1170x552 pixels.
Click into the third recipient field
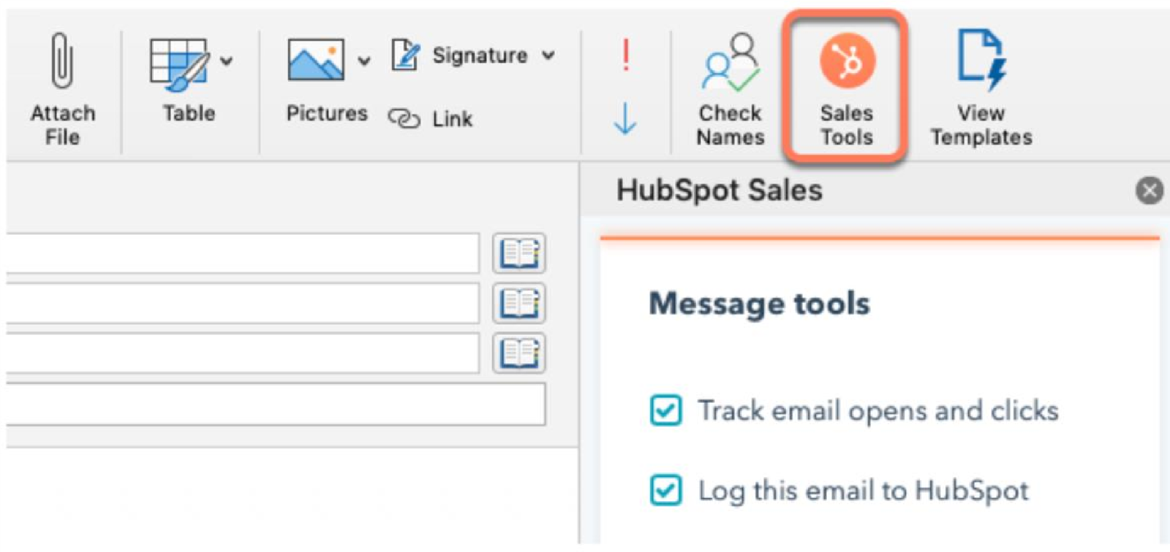[242, 353]
